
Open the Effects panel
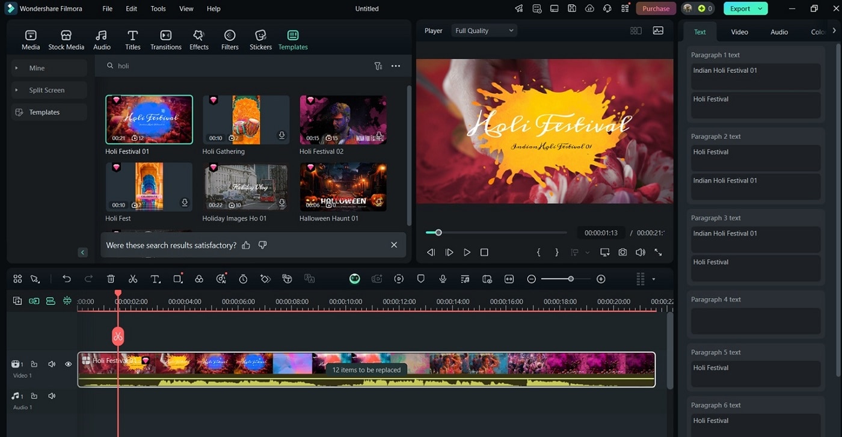[x=199, y=40]
